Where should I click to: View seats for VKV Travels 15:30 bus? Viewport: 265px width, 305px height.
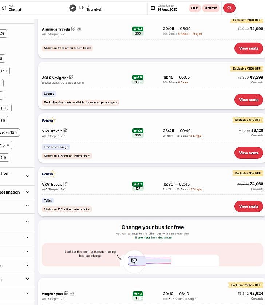[x=249, y=206]
